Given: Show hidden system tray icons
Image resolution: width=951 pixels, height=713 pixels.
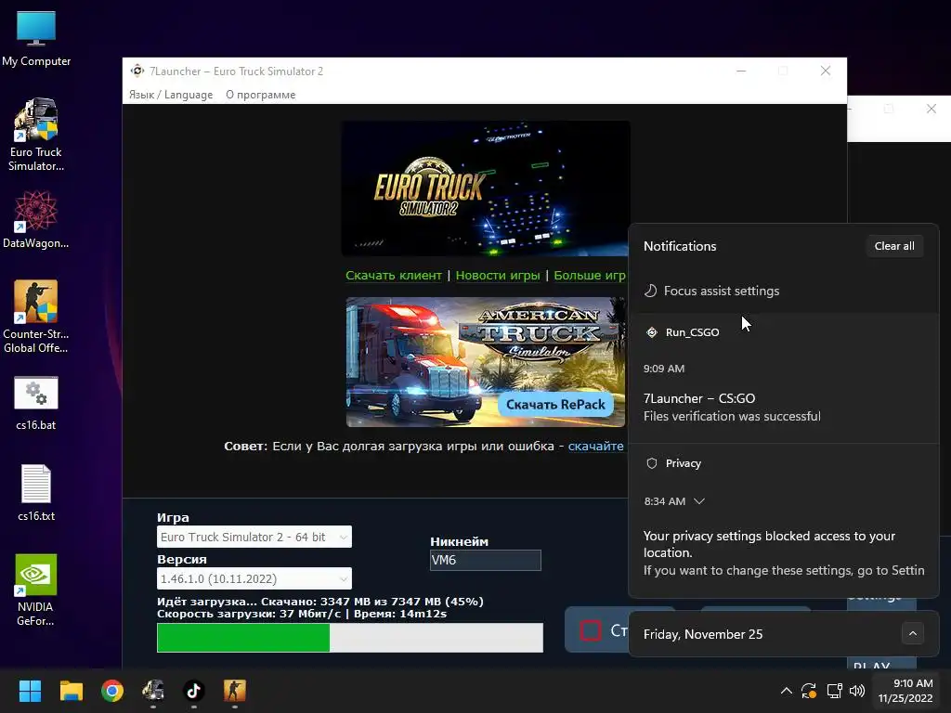Looking at the screenshot, I should [786, 691].
